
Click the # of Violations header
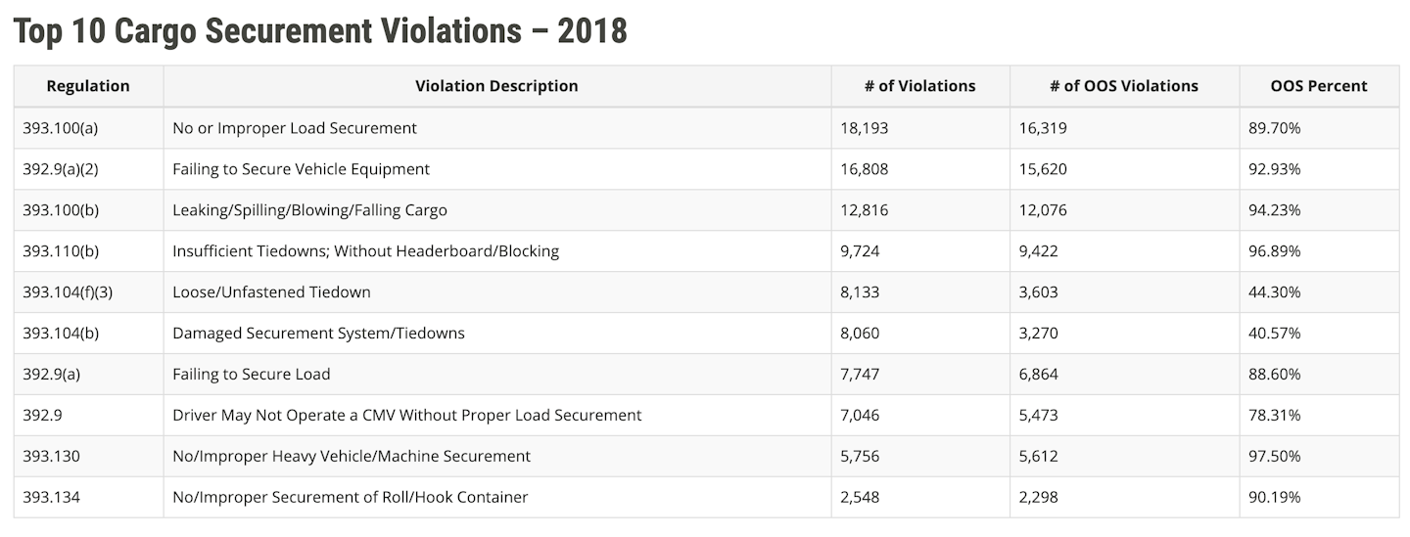pos(919,86)
